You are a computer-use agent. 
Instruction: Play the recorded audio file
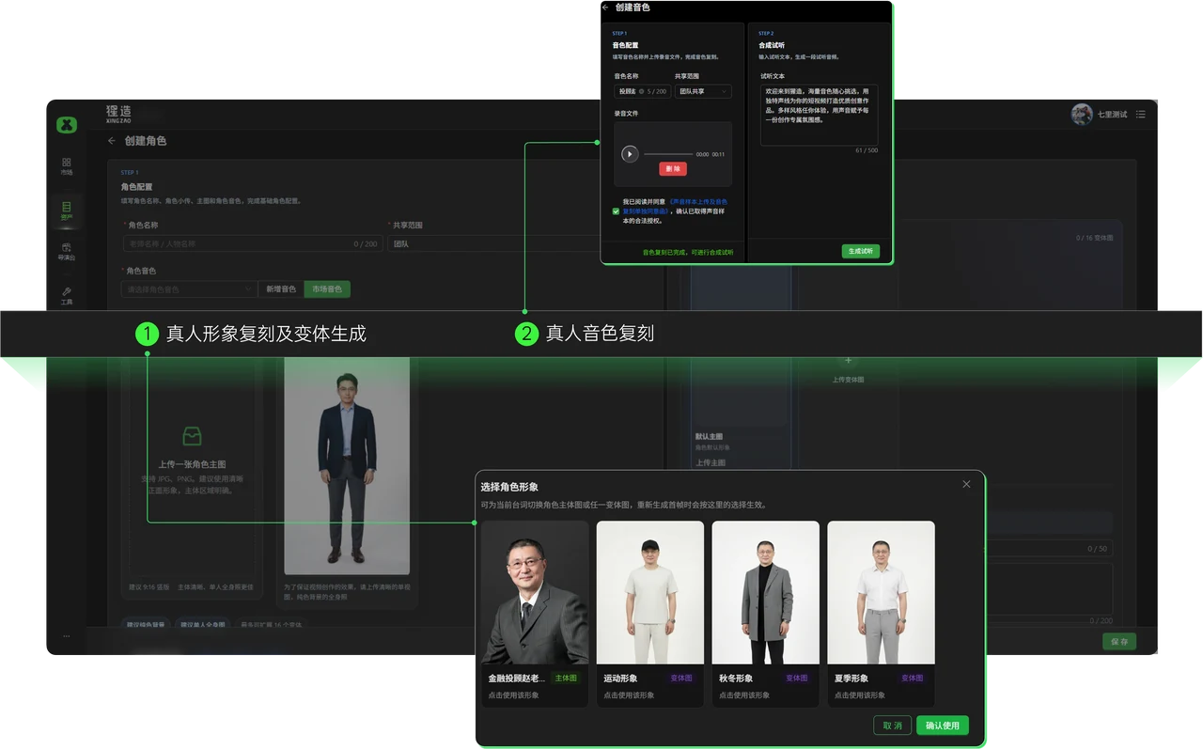(630, 154)
